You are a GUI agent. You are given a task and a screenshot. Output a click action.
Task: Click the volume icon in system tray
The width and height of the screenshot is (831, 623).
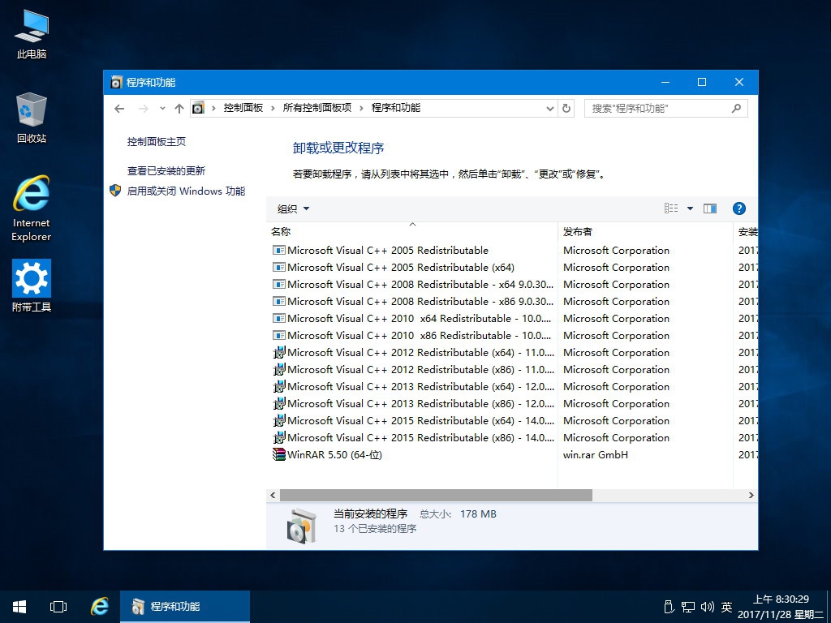coord(707,607)
